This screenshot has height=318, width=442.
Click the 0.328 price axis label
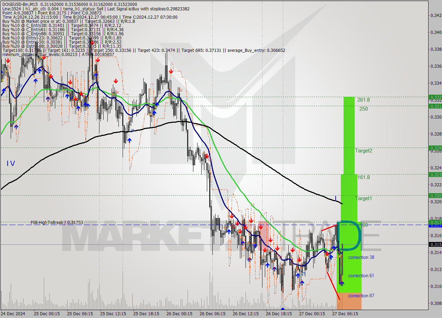tap(436, 134)
